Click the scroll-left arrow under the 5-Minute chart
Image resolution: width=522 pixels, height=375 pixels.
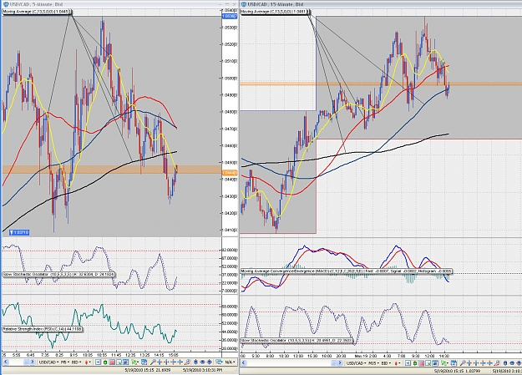tap(6, 362)
